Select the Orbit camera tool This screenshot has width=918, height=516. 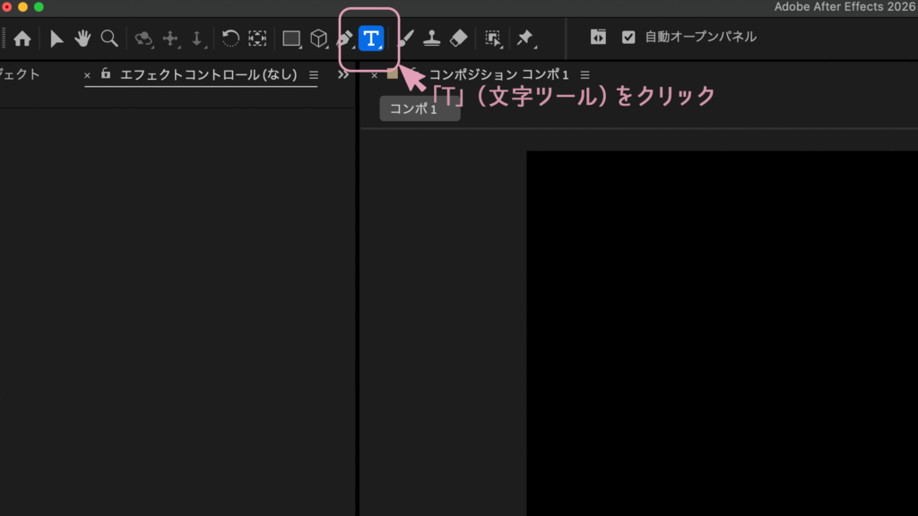tap(143, 39)
